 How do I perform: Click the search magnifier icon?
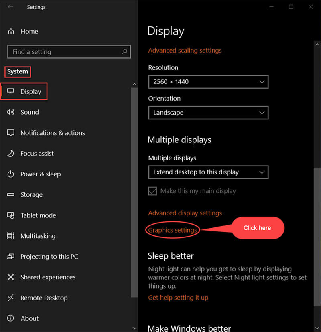pos(124,51)
